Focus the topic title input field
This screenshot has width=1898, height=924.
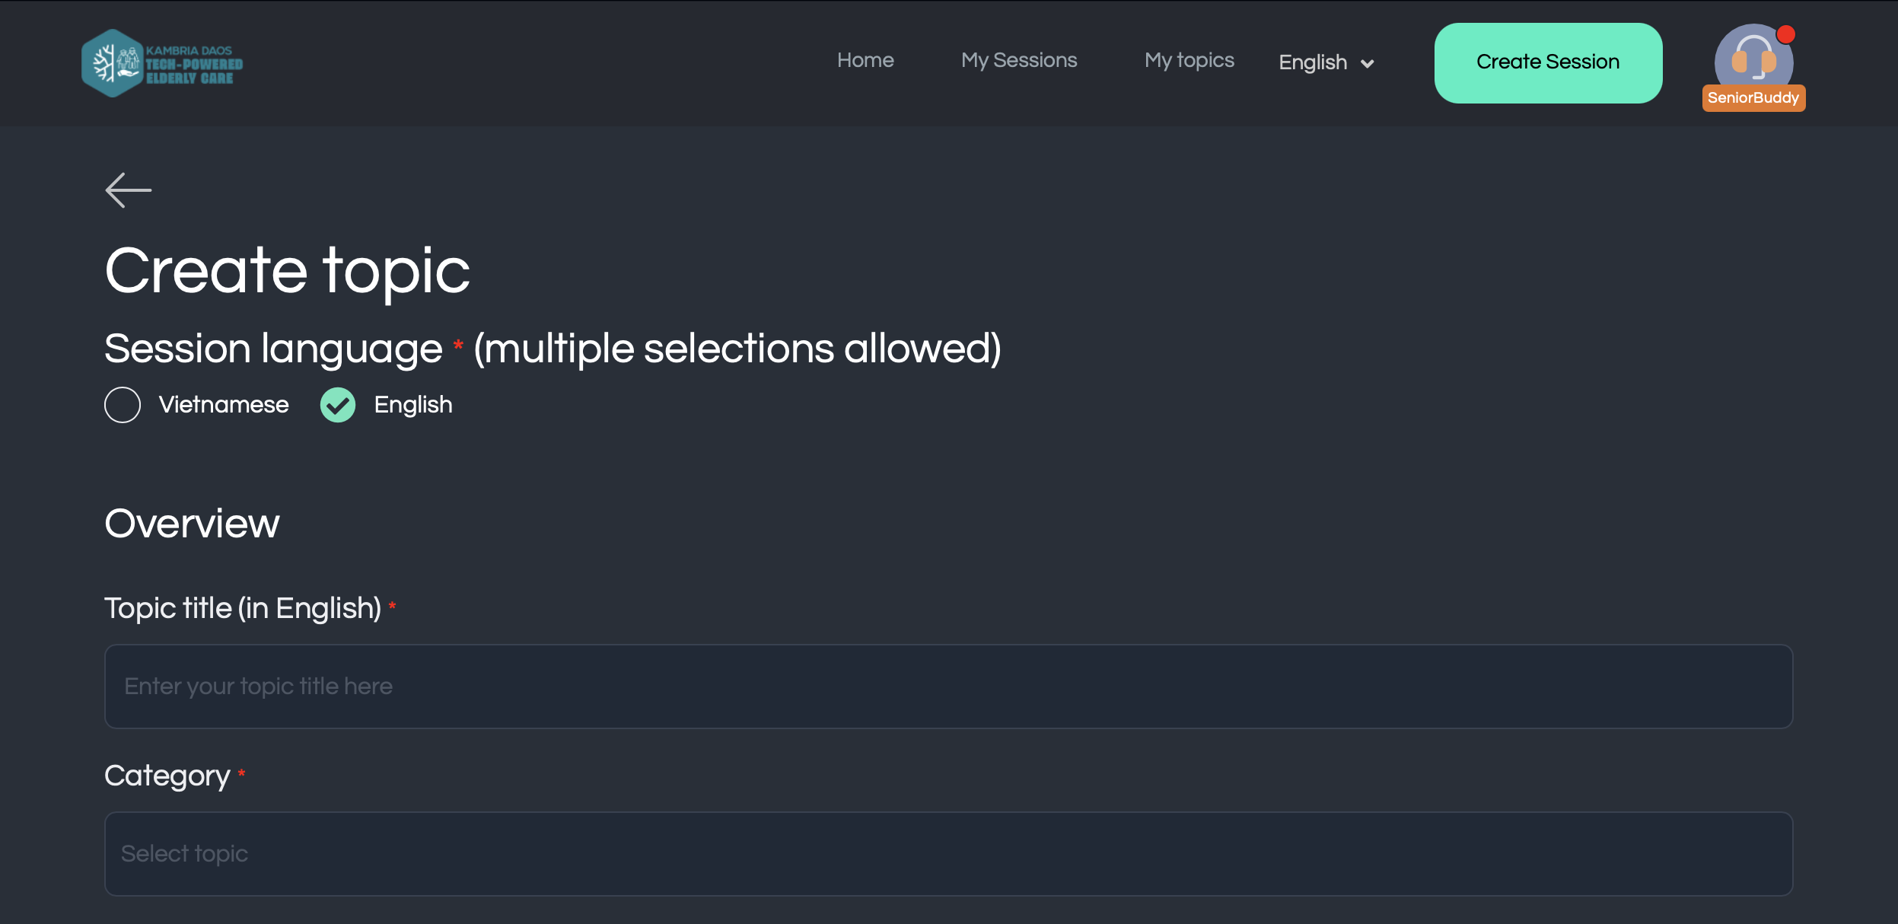click(x=948, y=687)
